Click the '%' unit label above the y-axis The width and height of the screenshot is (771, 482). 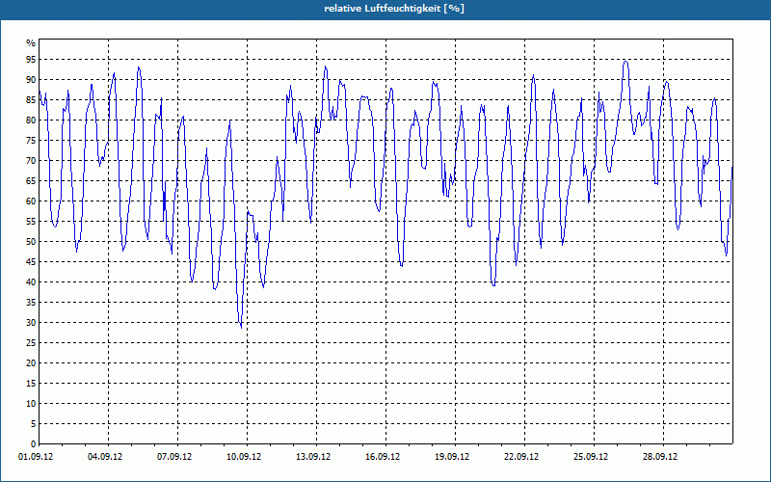point(31,43)
